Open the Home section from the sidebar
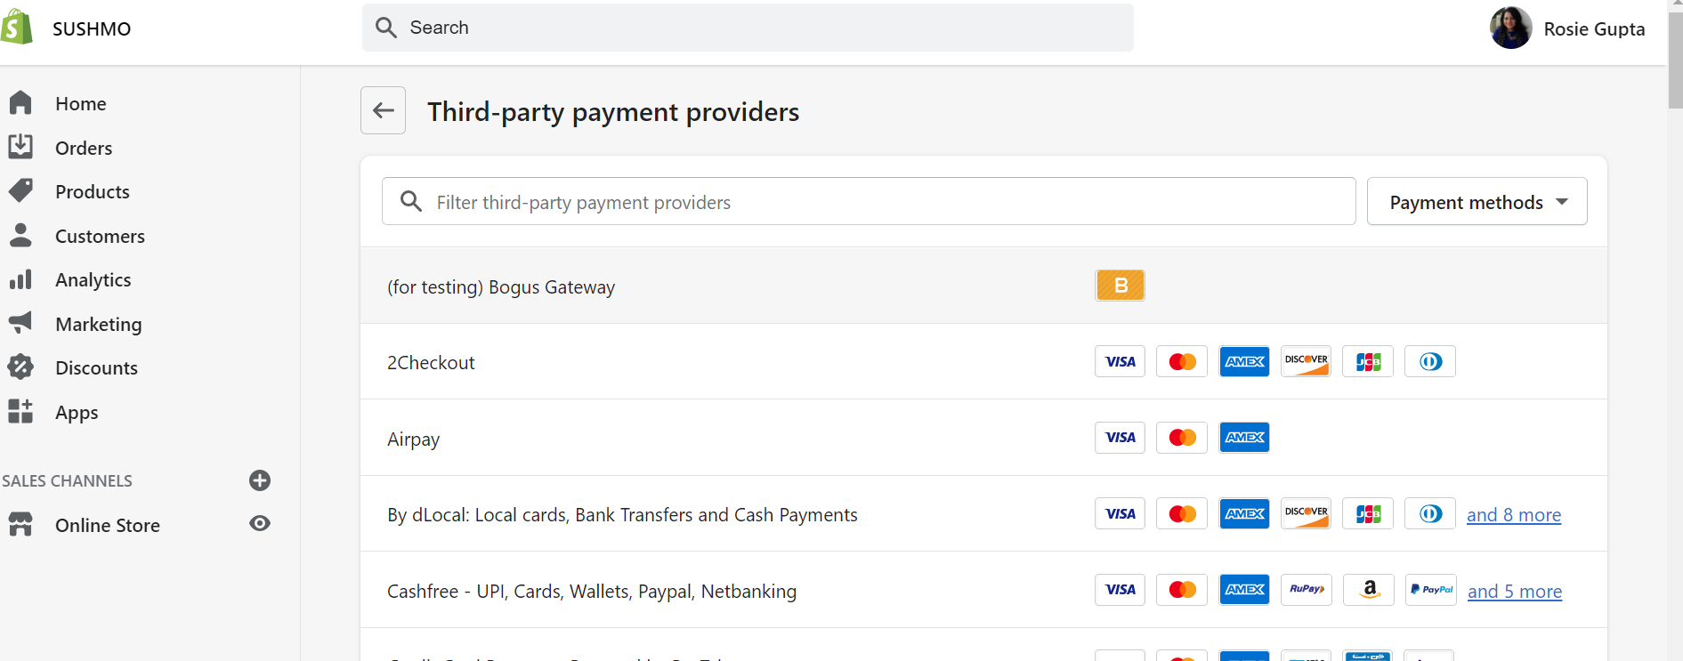1683x661 pixels. pos(80,103)
